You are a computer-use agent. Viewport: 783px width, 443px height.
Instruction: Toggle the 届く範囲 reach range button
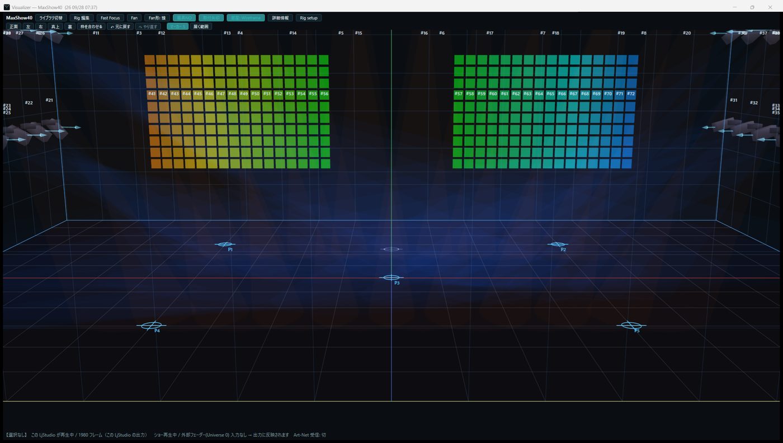201,26
